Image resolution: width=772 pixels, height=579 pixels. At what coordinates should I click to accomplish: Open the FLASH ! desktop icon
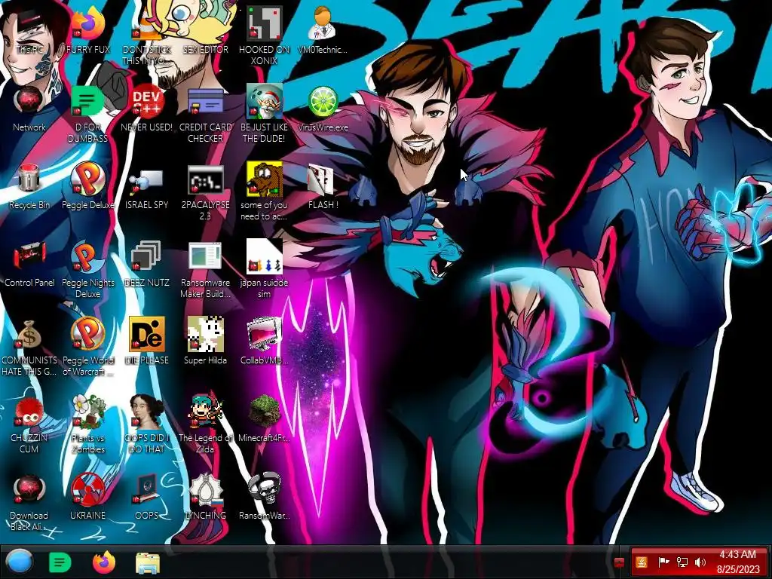click(x=323, y=186)
